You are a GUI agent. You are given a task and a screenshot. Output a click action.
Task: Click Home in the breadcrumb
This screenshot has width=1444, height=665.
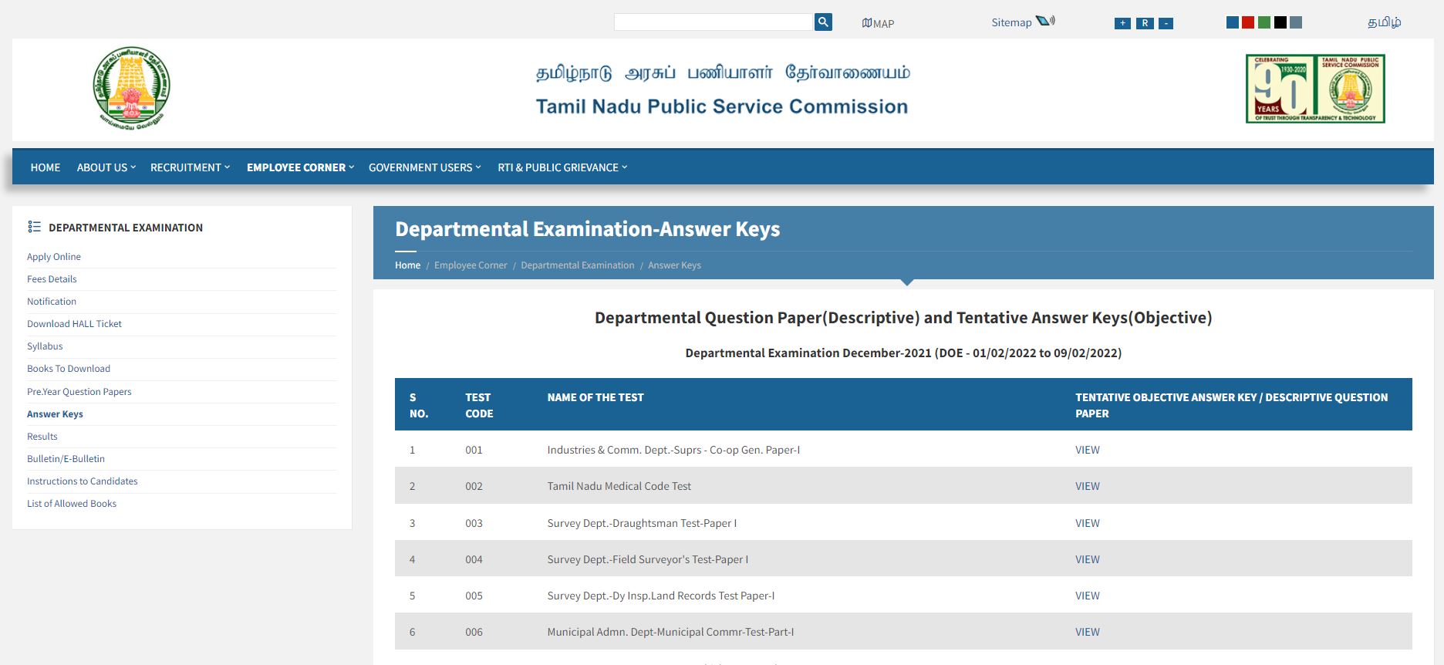[x=408, y=265]
